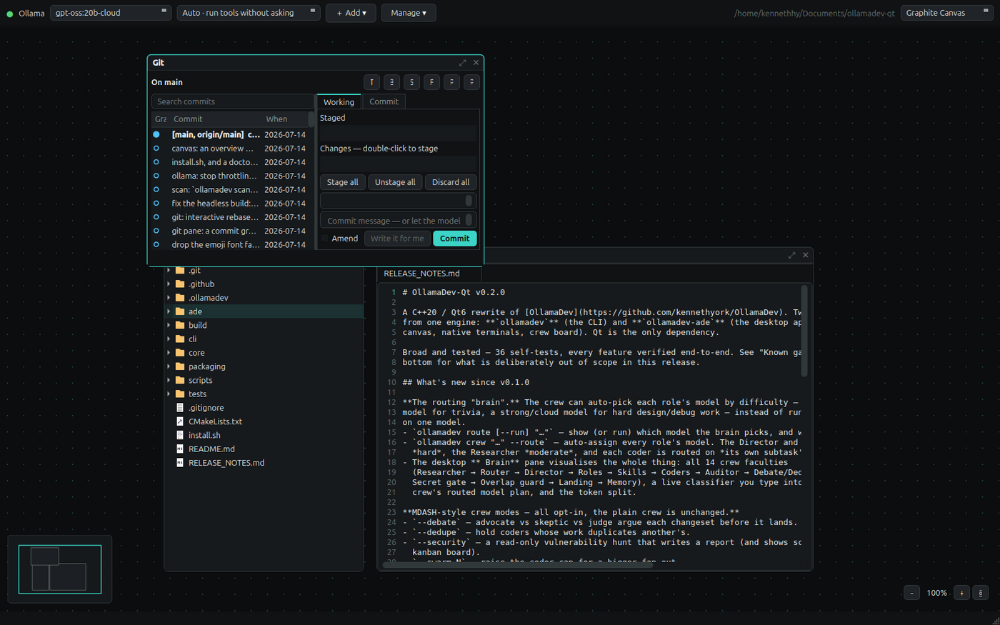Open the Manage dropdown menu
Screen dimensions: 1000x625
[x=409, y=13]
